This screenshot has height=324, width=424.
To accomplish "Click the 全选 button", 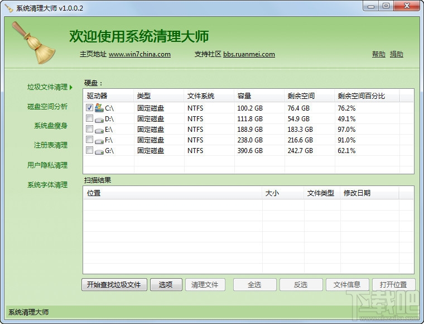I will 255,284.
